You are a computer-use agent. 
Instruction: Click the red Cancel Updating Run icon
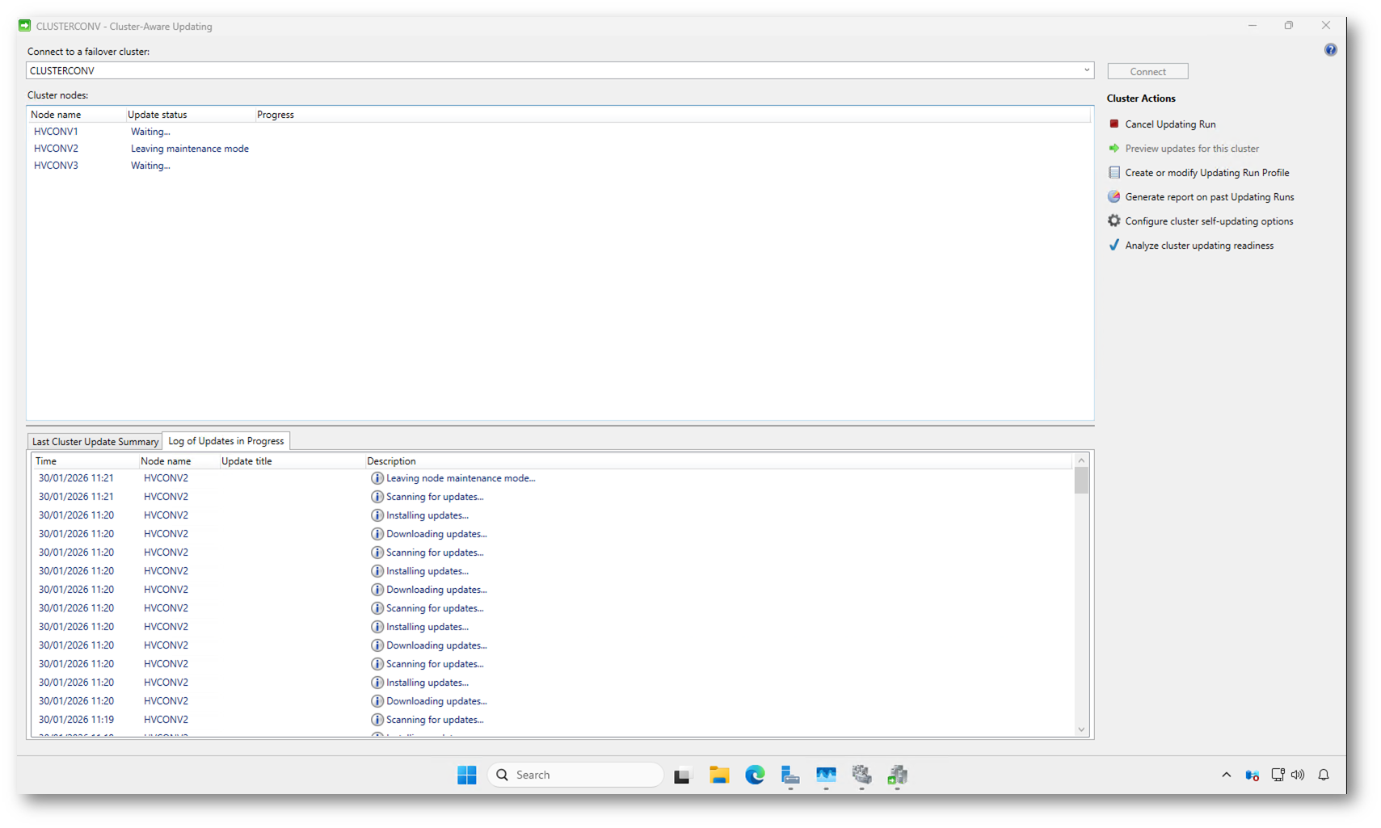point(1114,124)
